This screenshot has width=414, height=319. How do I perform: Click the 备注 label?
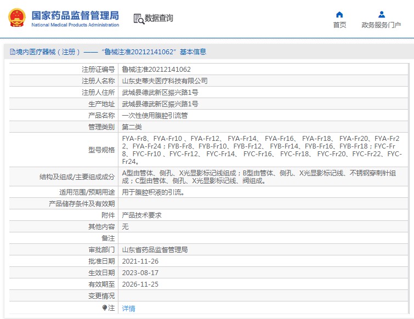point(108,238)
